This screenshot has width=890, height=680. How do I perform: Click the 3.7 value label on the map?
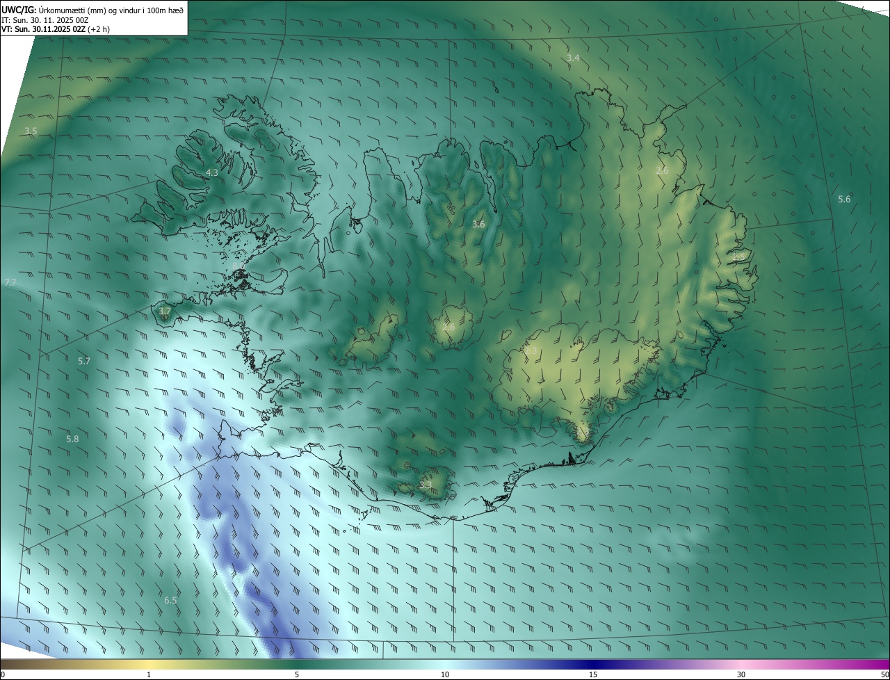tap(164, 311)
